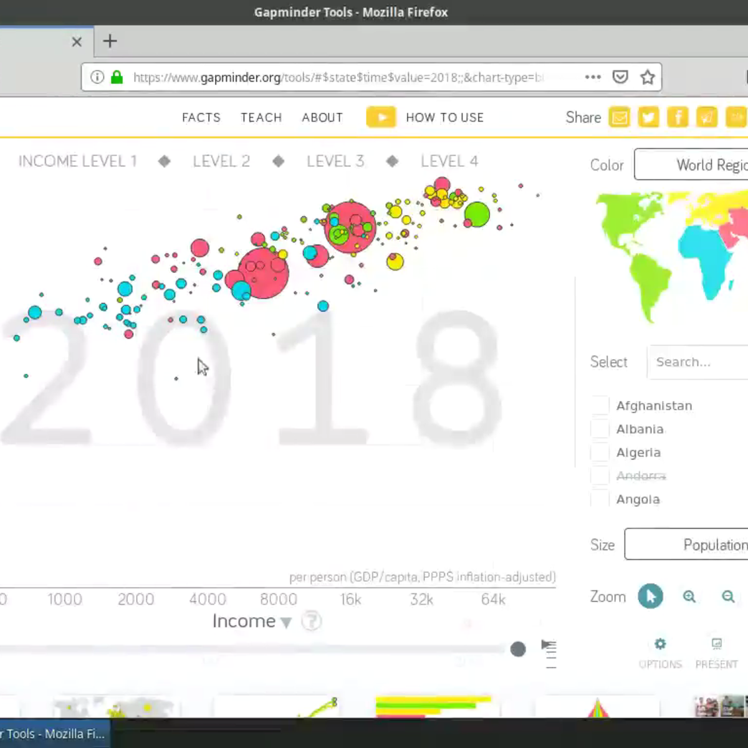Share the chart on Facebook
This screenshot has width=748, height=748.
point(678,117)
